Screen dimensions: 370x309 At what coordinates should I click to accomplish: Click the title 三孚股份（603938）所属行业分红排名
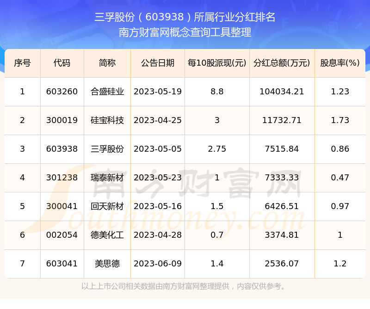click(185, 17)
